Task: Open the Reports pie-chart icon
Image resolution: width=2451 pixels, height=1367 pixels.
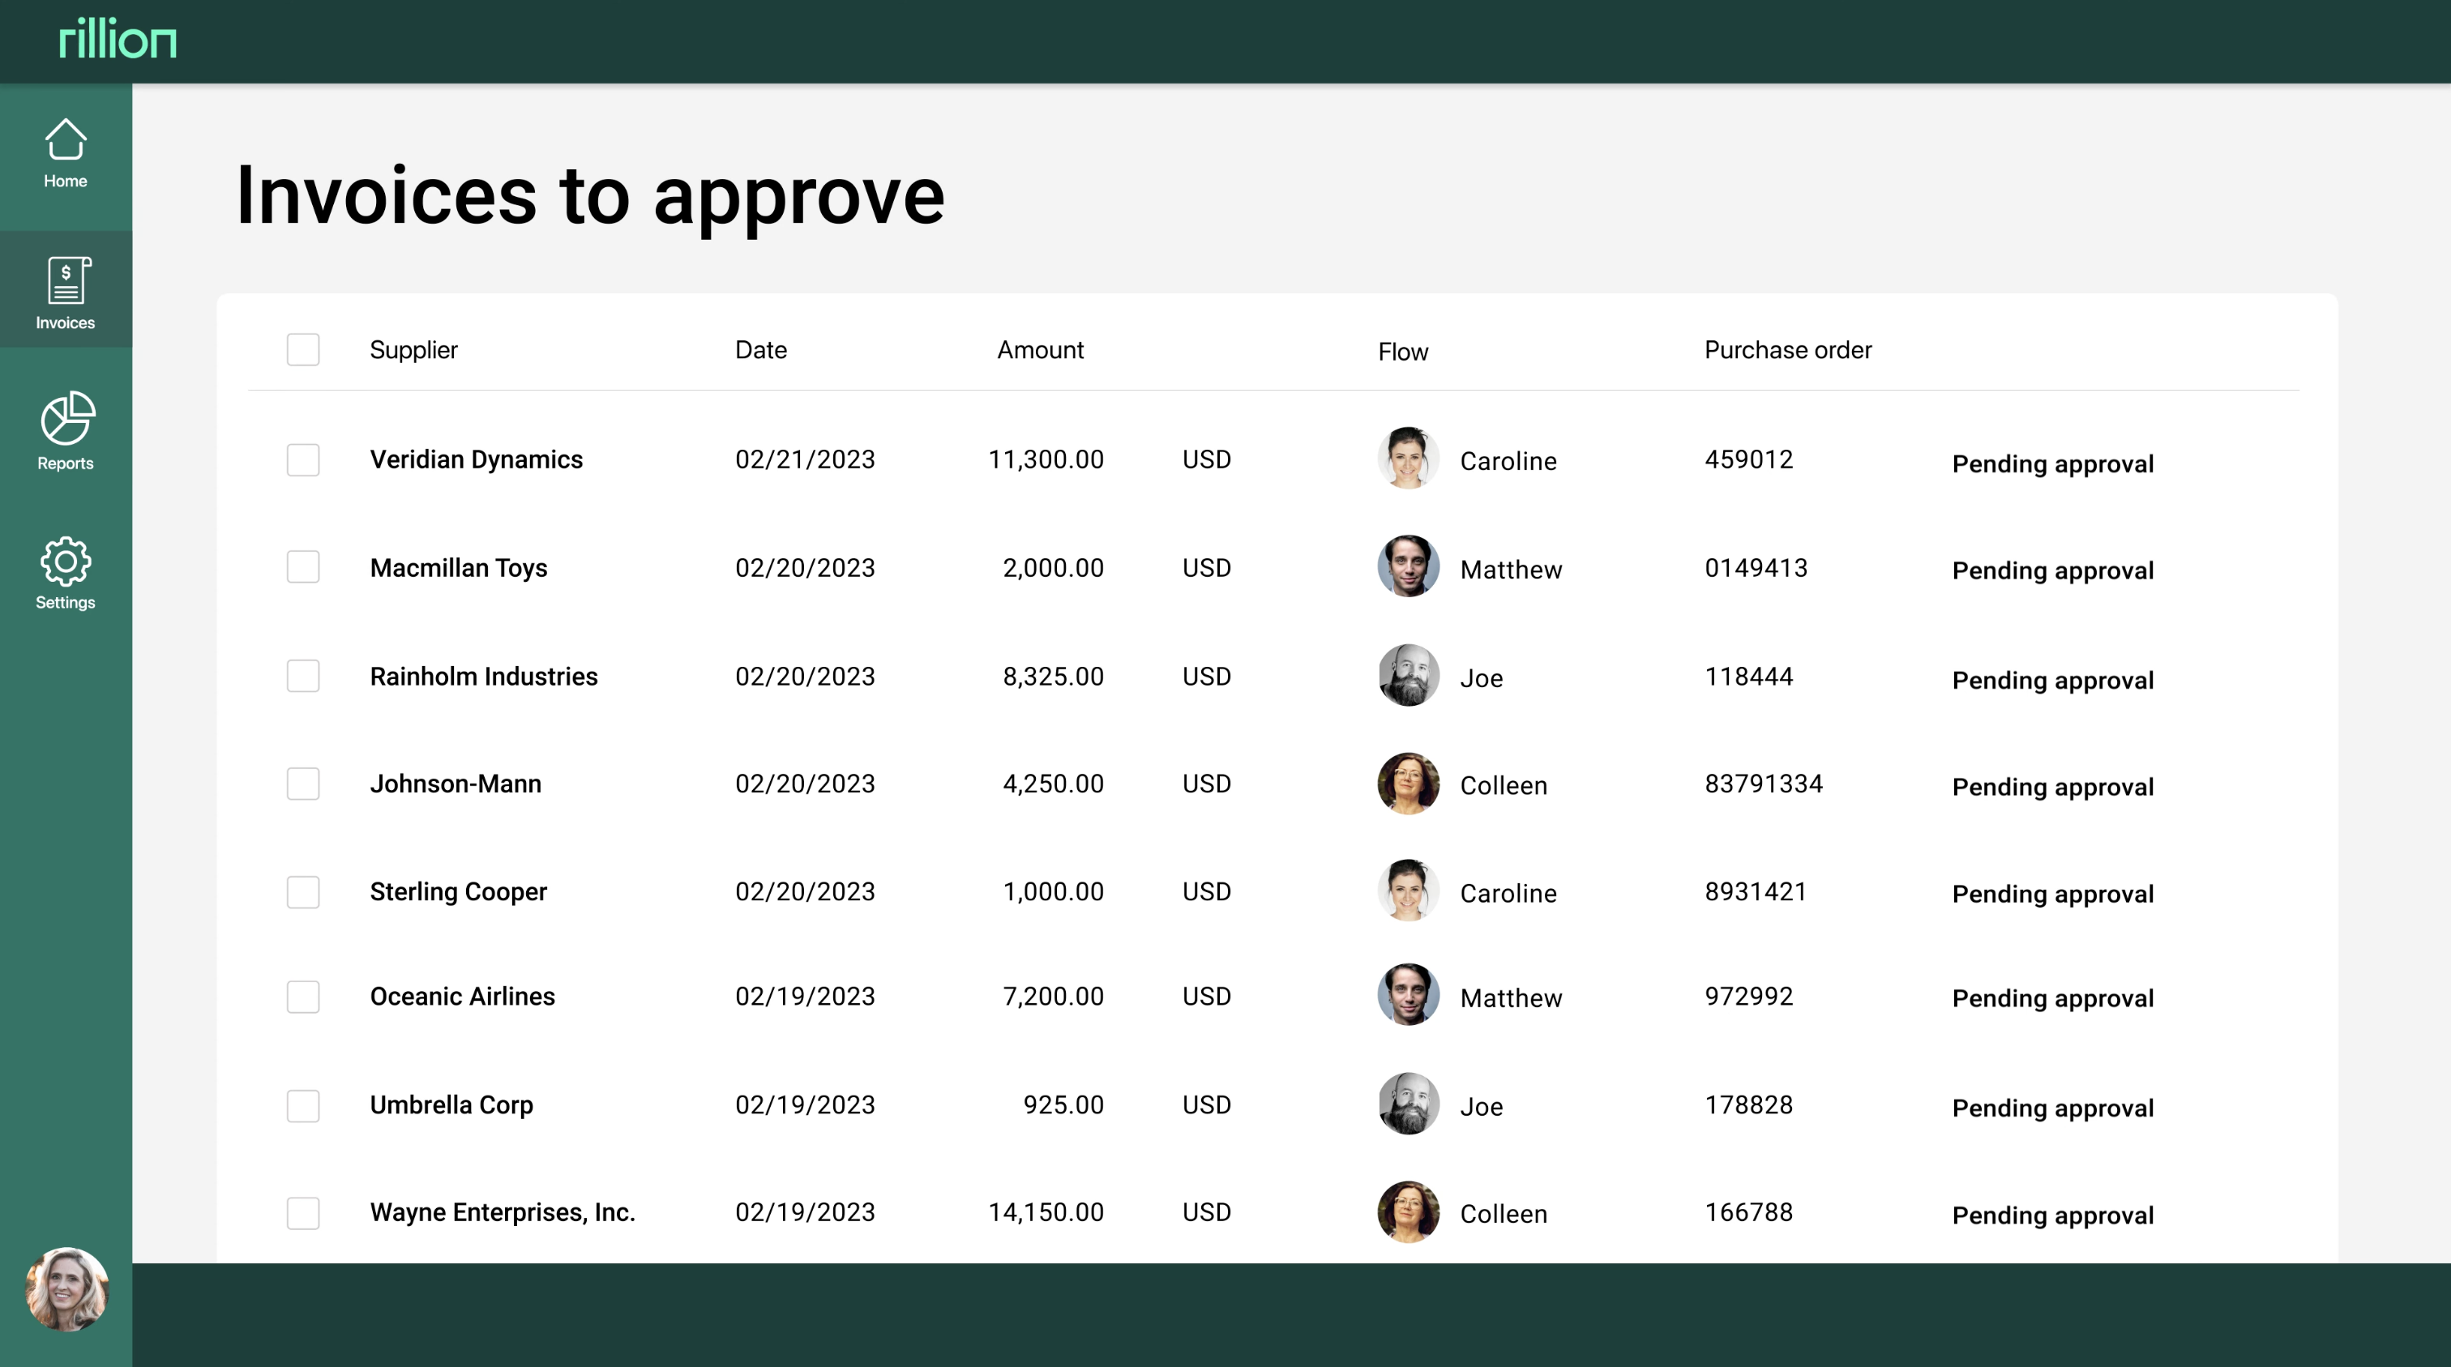Action: (64, 430)
